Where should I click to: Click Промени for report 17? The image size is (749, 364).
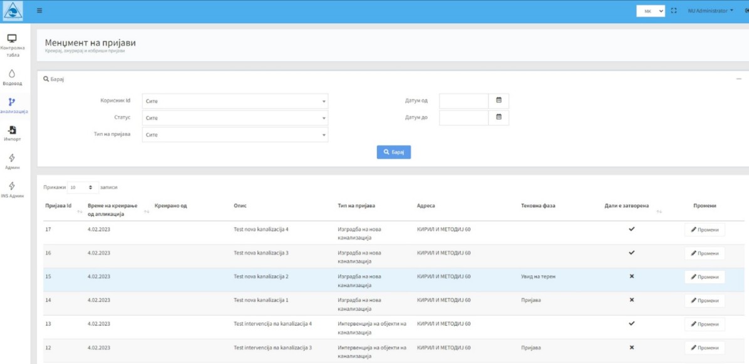705,230
